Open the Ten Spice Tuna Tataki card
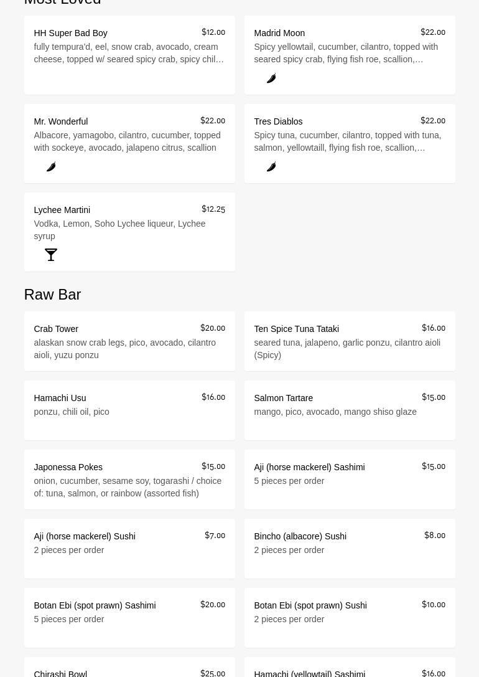Viewport: 479px width, 677px height. (x=296, y=329)
